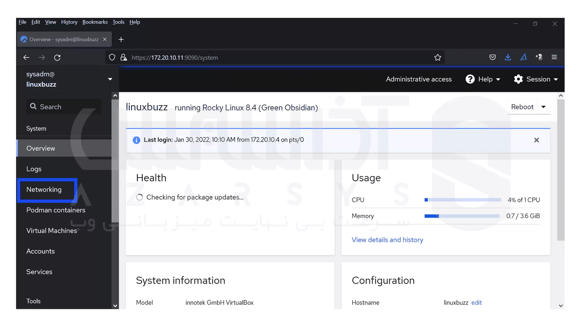The width and height of the screenshot is (581, 327).
Task: Click the CPU usage progress bar
Action: [x=463, y=200]
